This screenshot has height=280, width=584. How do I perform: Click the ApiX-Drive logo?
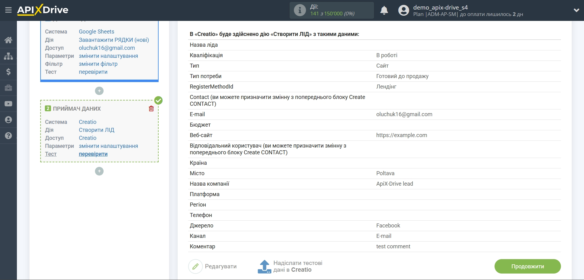click(43, 10)
